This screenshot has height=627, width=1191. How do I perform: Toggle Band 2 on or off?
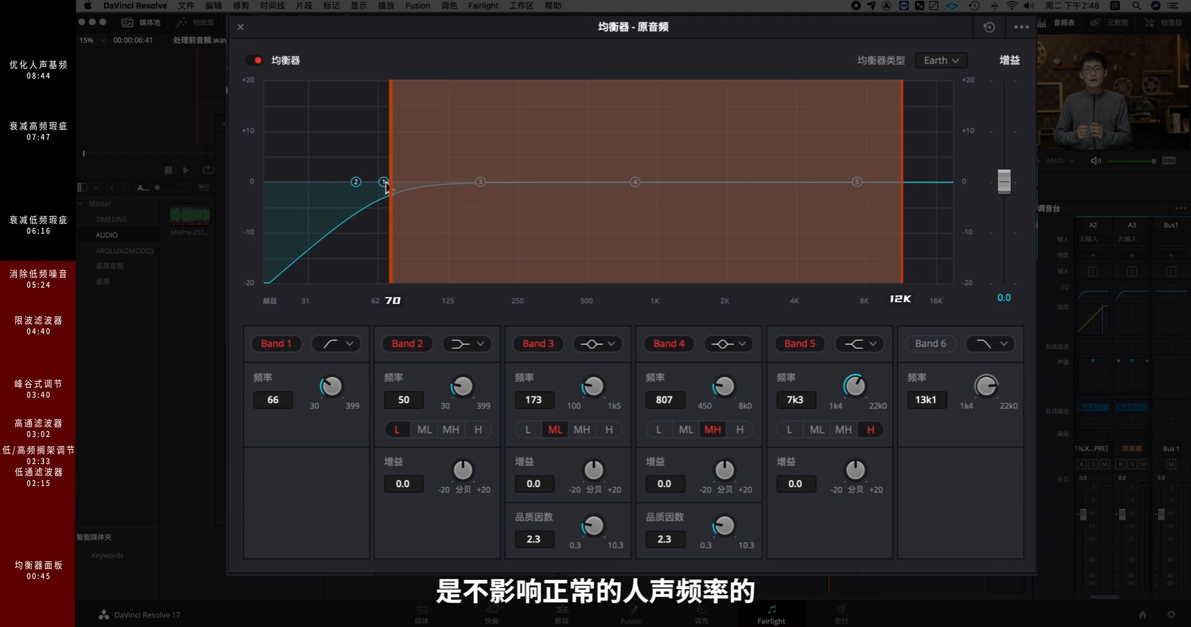coord(407,344)
